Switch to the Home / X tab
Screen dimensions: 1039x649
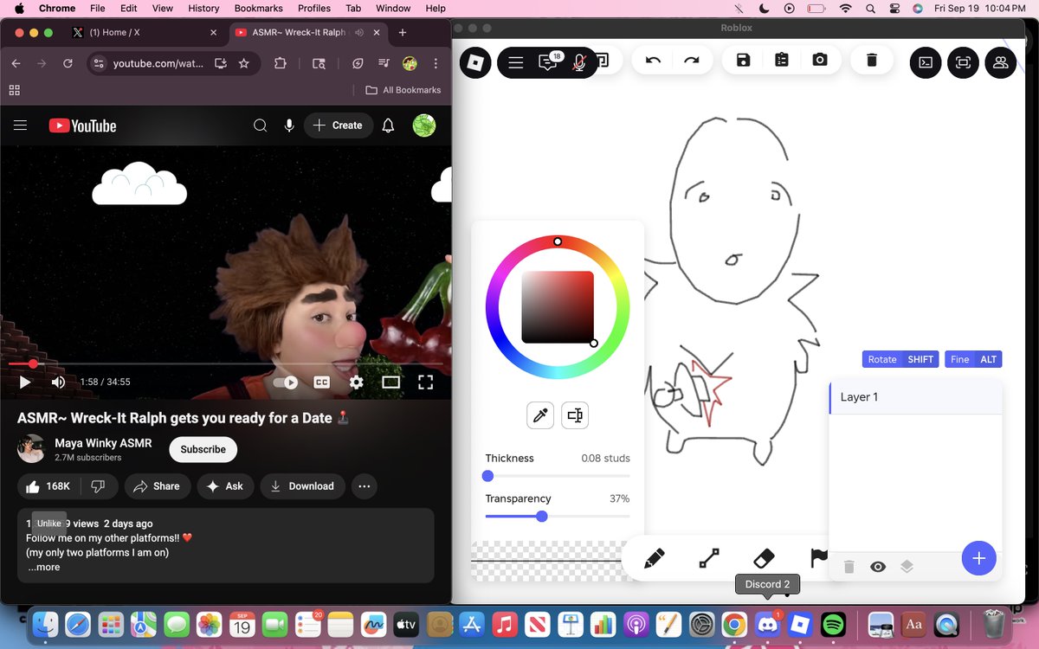(145, 32)
